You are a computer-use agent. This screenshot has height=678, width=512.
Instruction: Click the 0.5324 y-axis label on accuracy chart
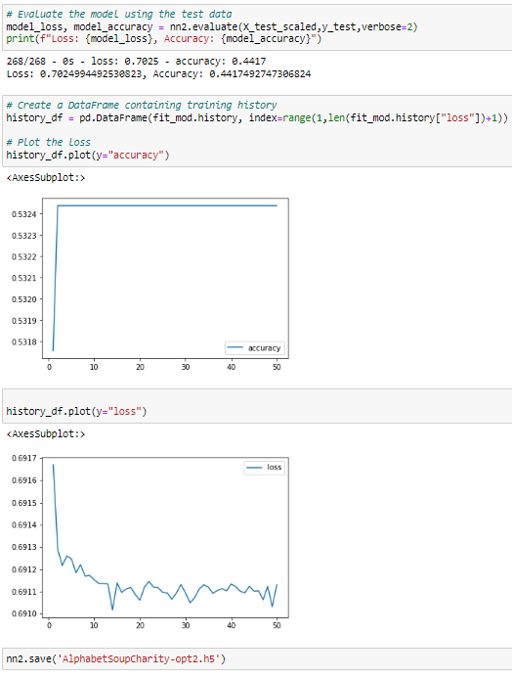click(24, 214)
